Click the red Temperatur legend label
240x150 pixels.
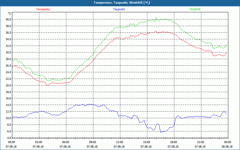[x=43, y=9]
